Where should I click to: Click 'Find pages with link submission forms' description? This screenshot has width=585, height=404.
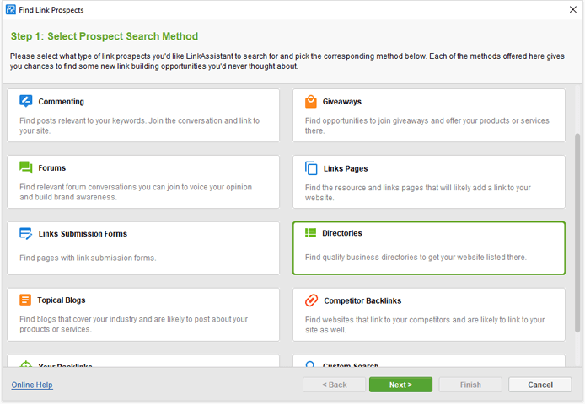click(x=88, y=258)
